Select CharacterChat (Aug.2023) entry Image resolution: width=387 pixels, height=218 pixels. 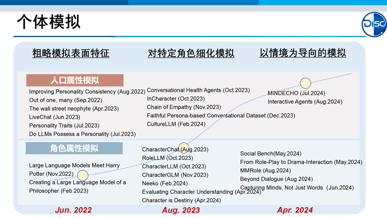click(175, 150)
